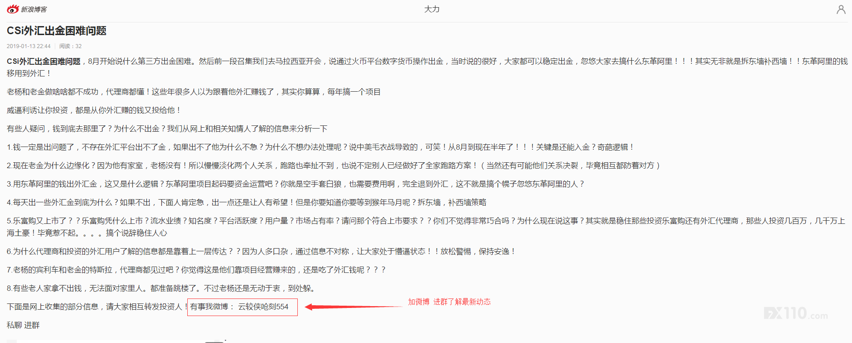Image resolution: width=852 pixels, height=343 pixels.
Task: Click point 8 starting 有些老人家拿不出钱
Action: [x=162, y=288]
